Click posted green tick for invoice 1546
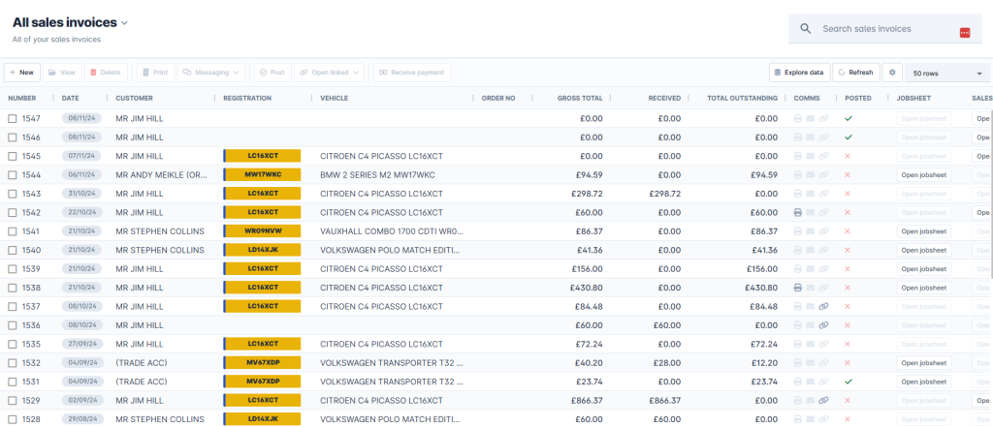 [849, 137]
